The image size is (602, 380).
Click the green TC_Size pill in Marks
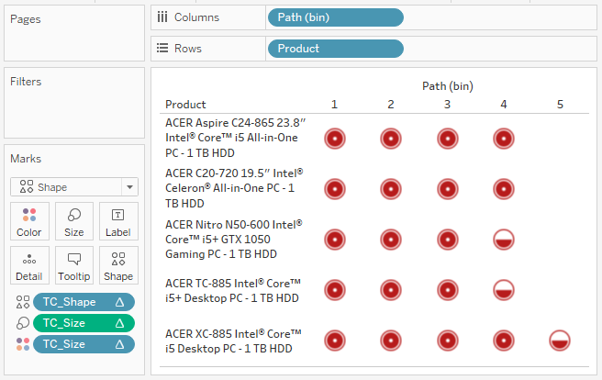pyautogui.click(x=84, y=323)
